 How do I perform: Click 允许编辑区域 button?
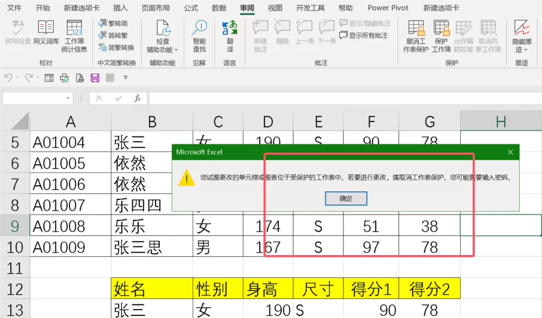[x=463, y=36]
